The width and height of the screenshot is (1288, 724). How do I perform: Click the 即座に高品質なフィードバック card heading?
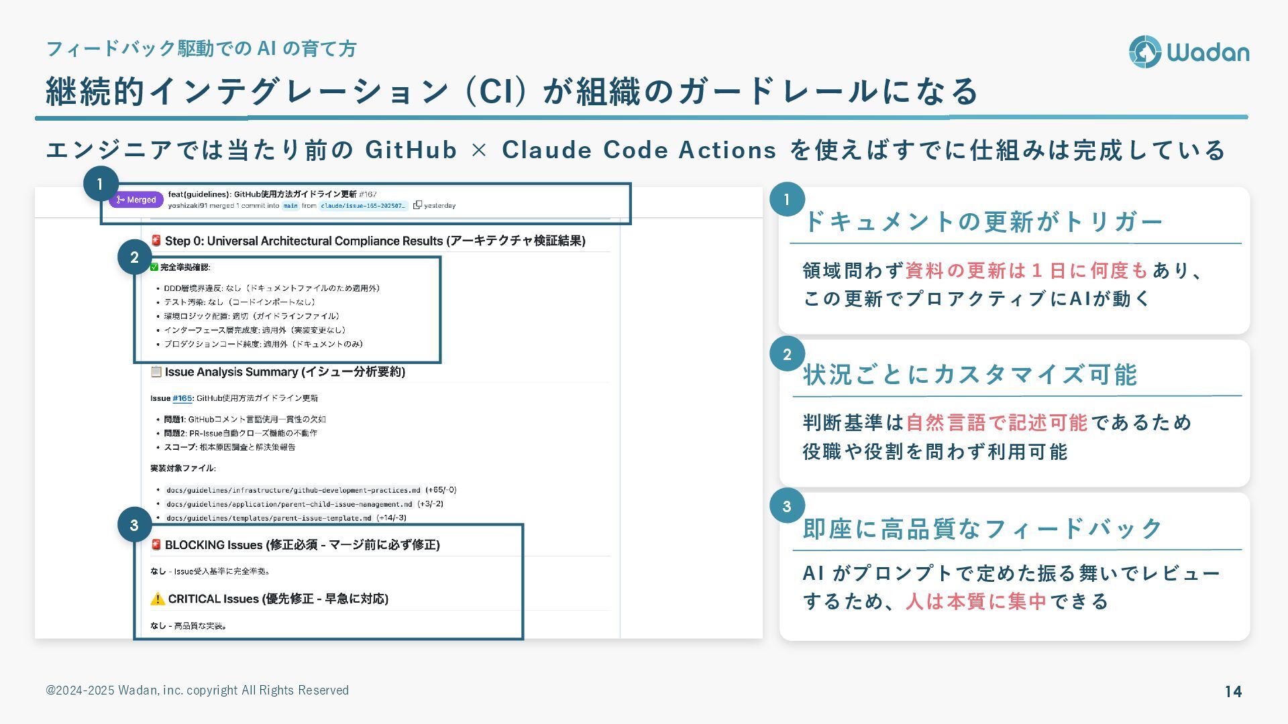[x=983, y=528]
